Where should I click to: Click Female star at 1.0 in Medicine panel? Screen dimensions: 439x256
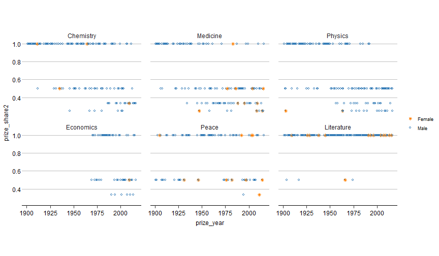coord(233,44)
